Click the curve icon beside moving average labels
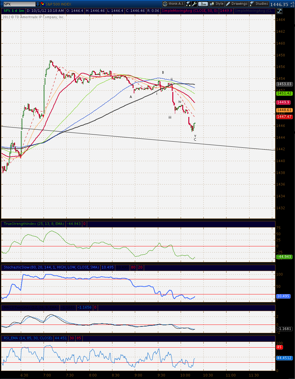 pyautogui.click(x=279, y=11)
